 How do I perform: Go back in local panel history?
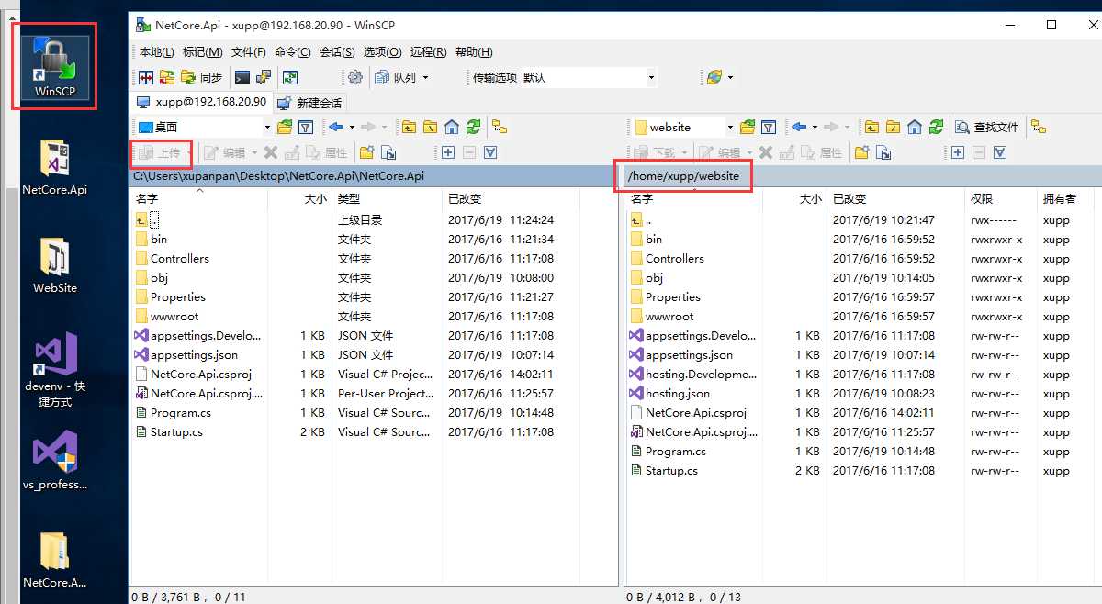click(x=336, y=127)
